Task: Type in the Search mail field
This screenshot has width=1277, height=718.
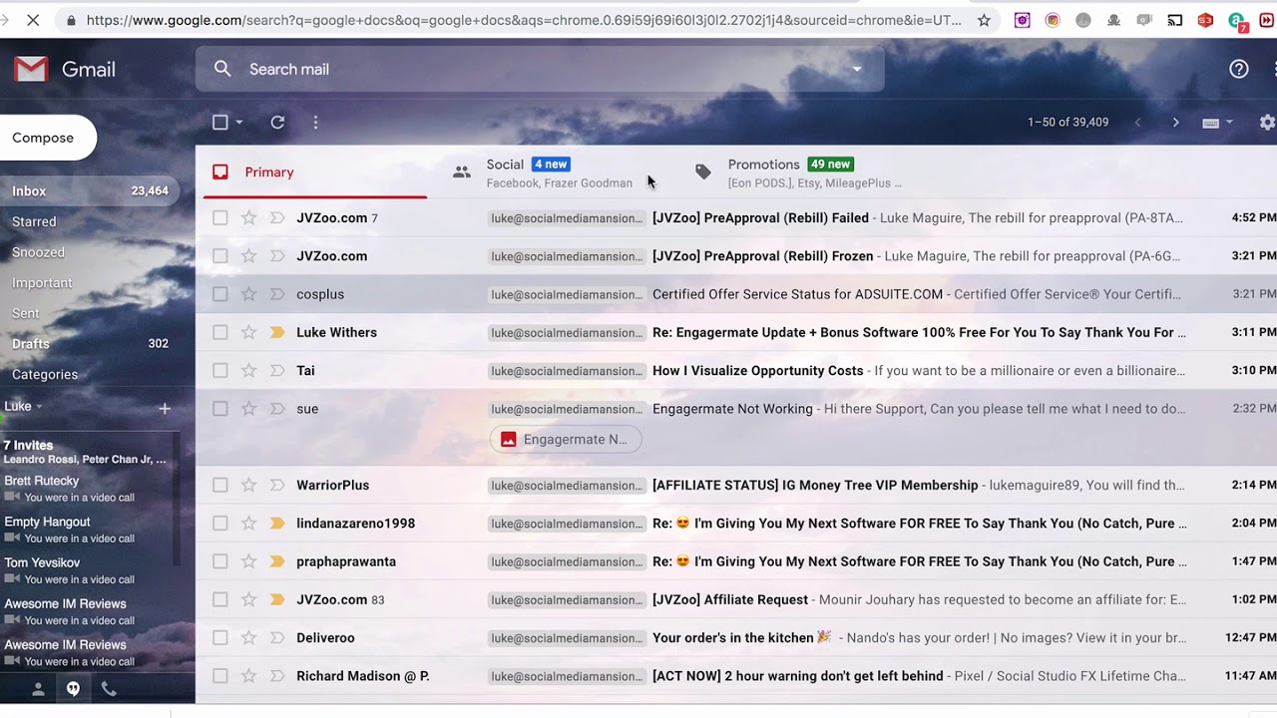Action: pos(539,69)
